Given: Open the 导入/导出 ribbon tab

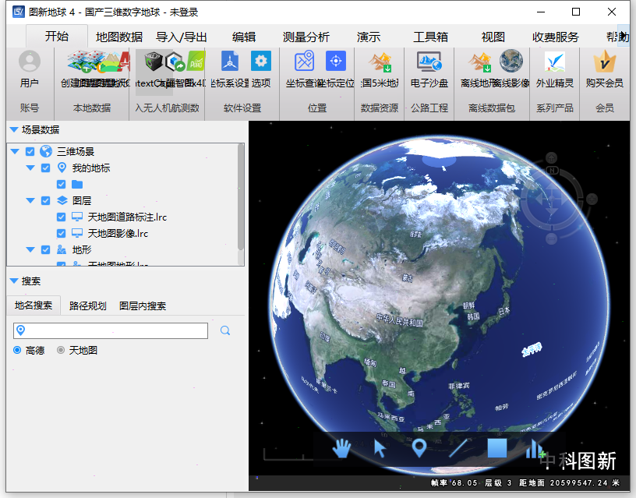Looking at the screenshot, I should coord(182,37).
